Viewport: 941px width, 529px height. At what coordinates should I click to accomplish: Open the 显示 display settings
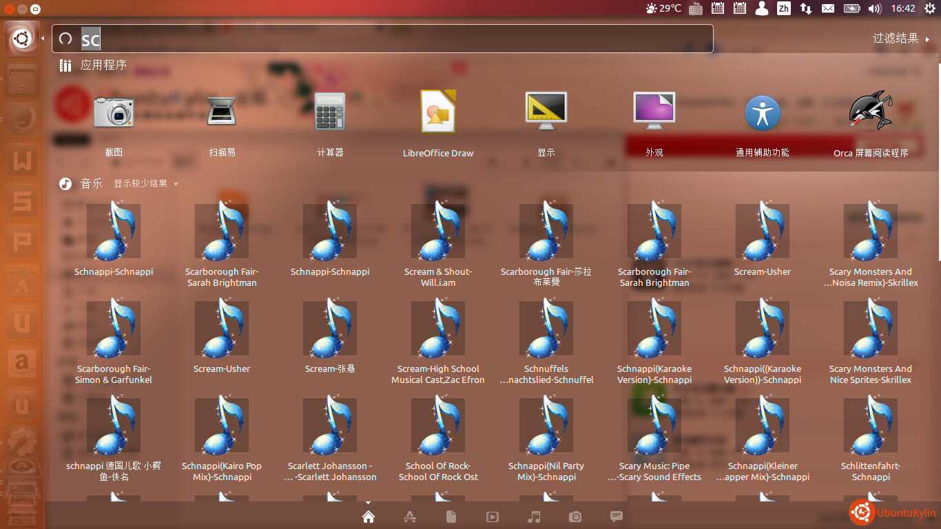[546, 112]
